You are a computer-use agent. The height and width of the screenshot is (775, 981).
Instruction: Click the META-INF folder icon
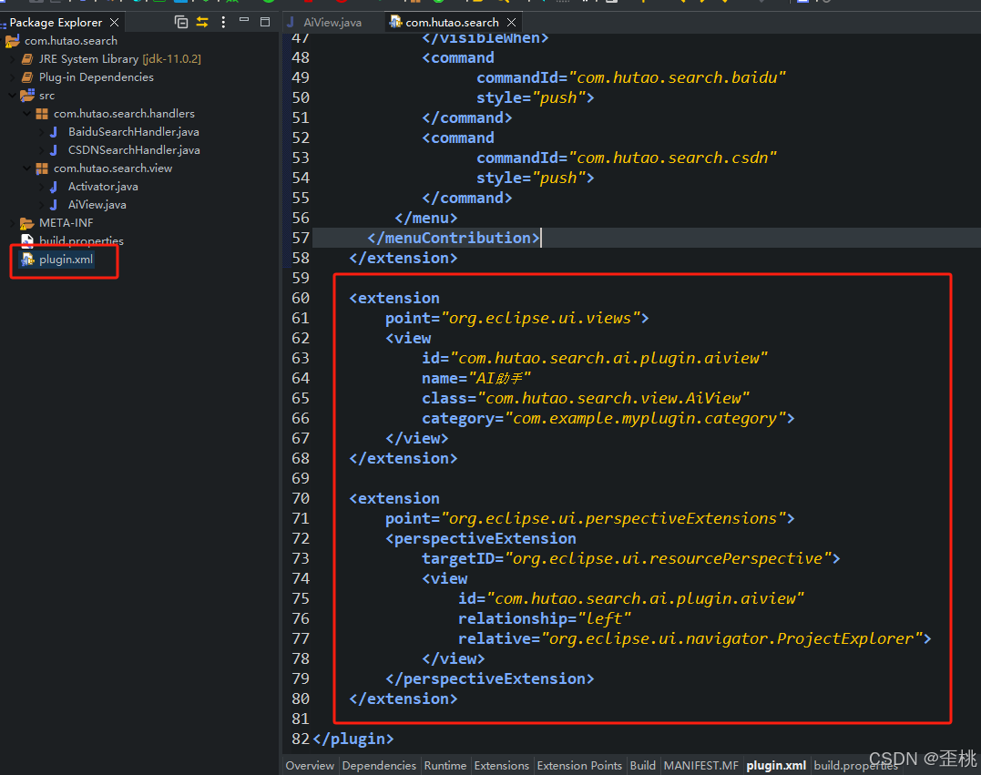[x=27, y=223]
